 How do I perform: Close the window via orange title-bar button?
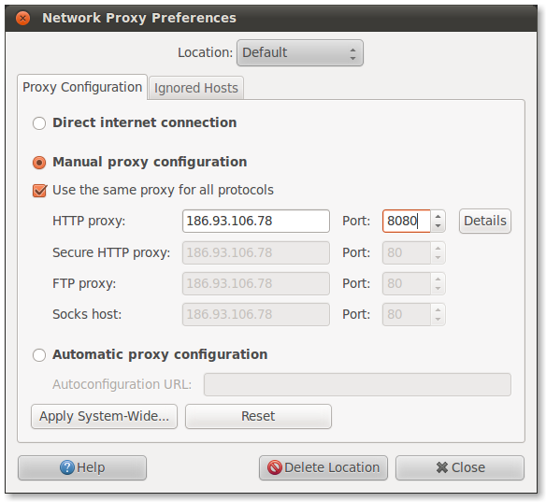click(23, 18)
